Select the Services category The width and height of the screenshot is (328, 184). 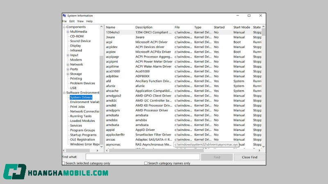point(76,126)
